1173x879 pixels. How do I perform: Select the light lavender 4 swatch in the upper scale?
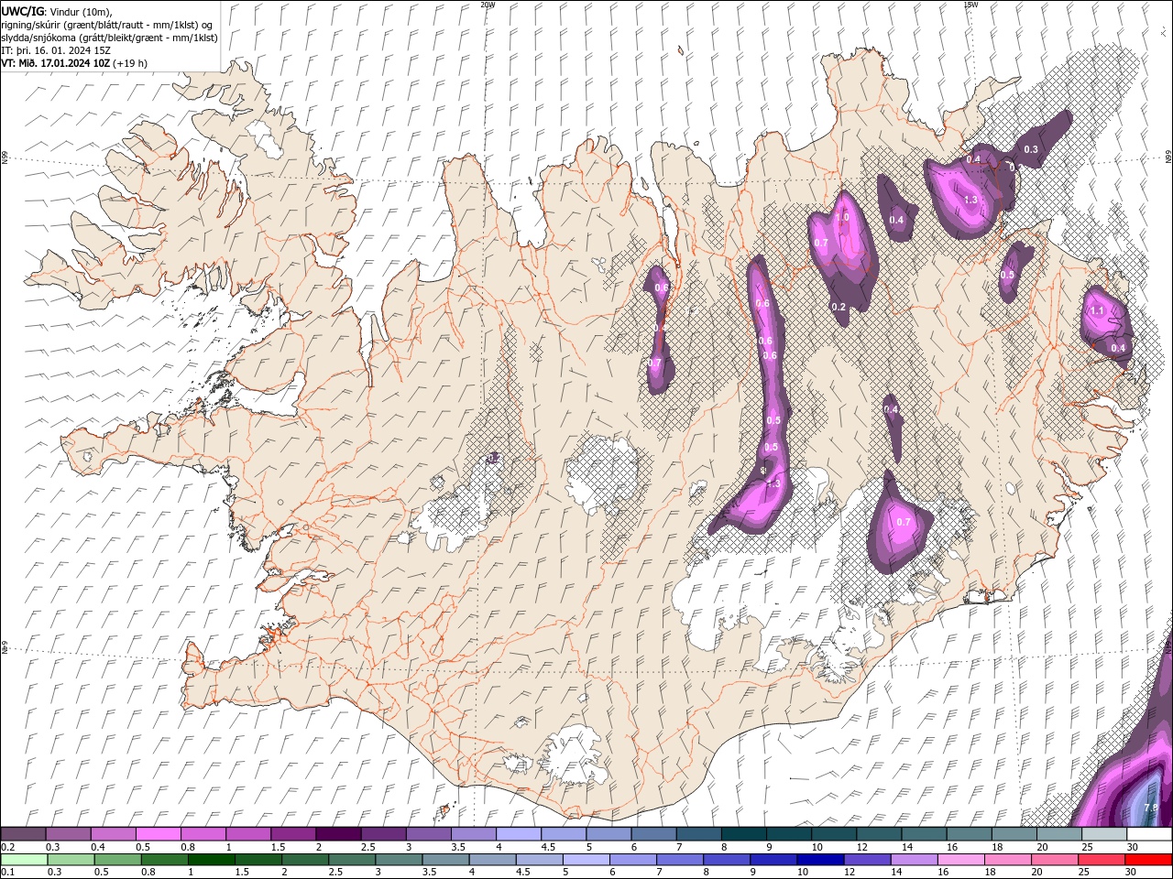517,834
